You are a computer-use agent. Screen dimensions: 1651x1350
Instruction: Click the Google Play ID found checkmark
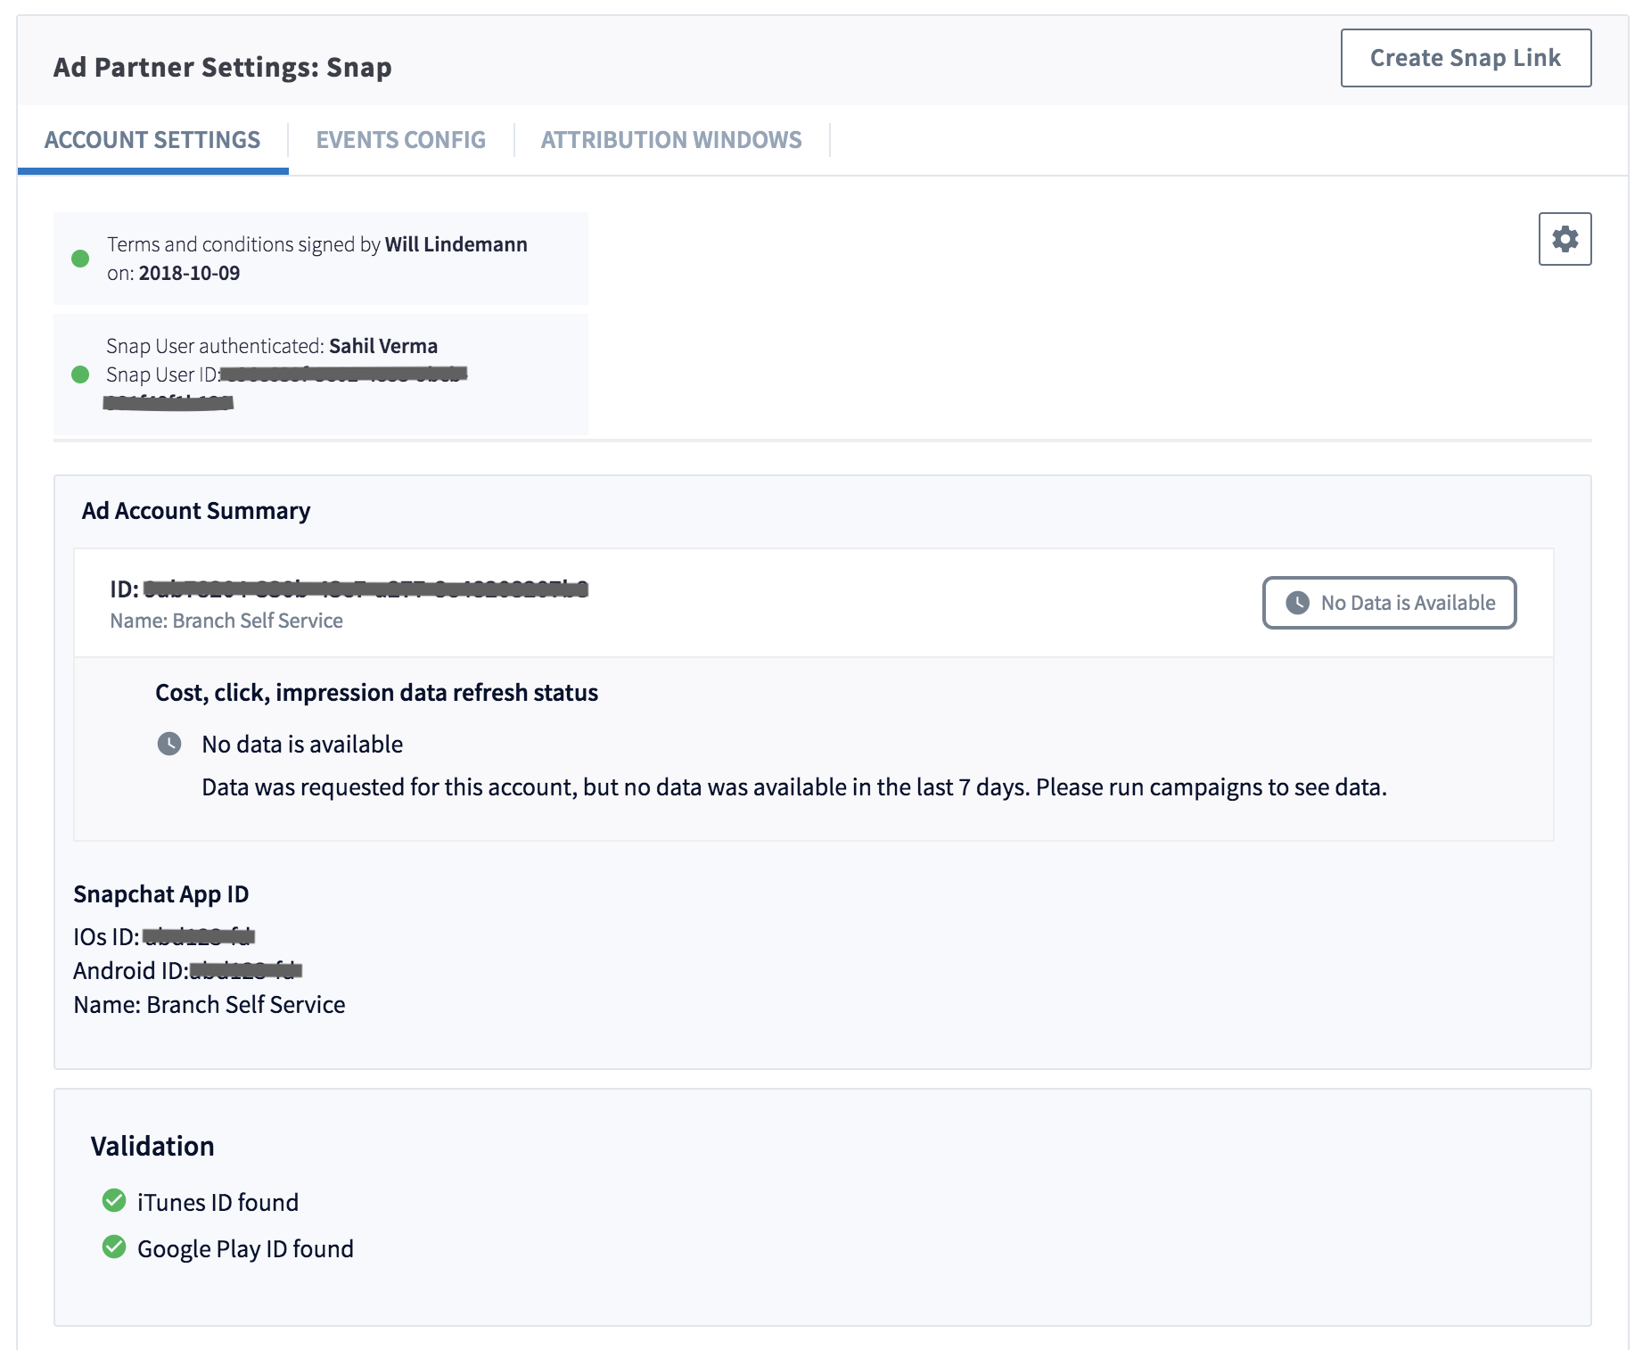pos(114,1247)
